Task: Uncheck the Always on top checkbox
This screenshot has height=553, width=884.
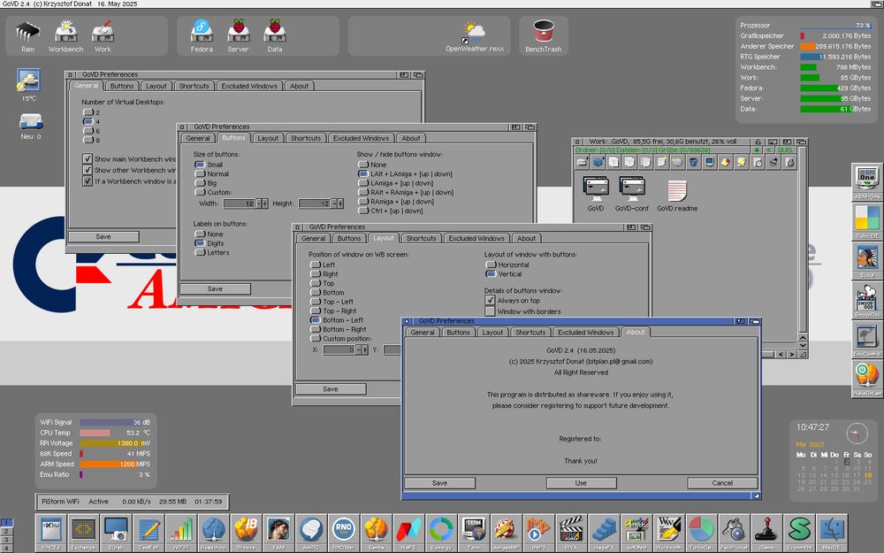Action: coord(490,300)
